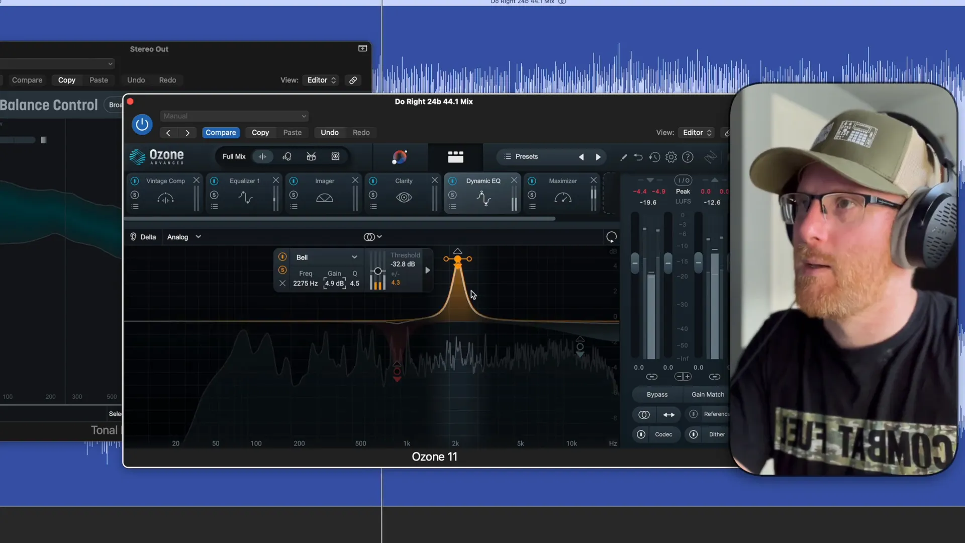This screenshot has height=543, width=965.
Task: Enable the Dither toggle
Action: pyautogui.click(x=693, y=434)
